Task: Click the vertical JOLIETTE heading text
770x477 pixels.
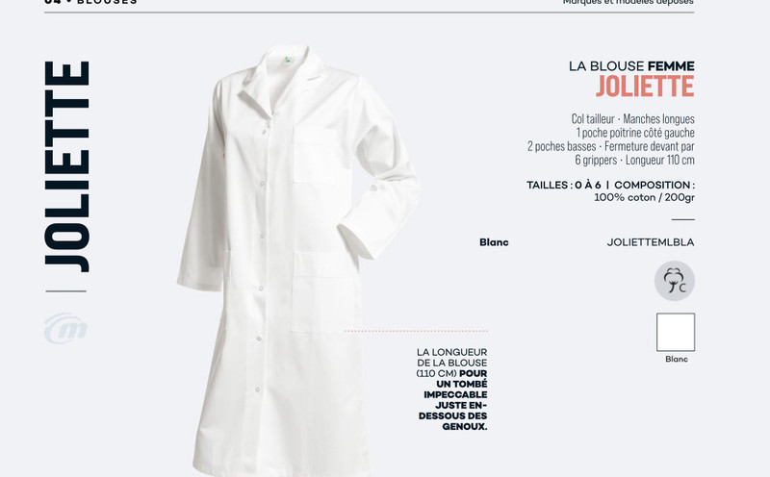Action: [x=66, y=166]
